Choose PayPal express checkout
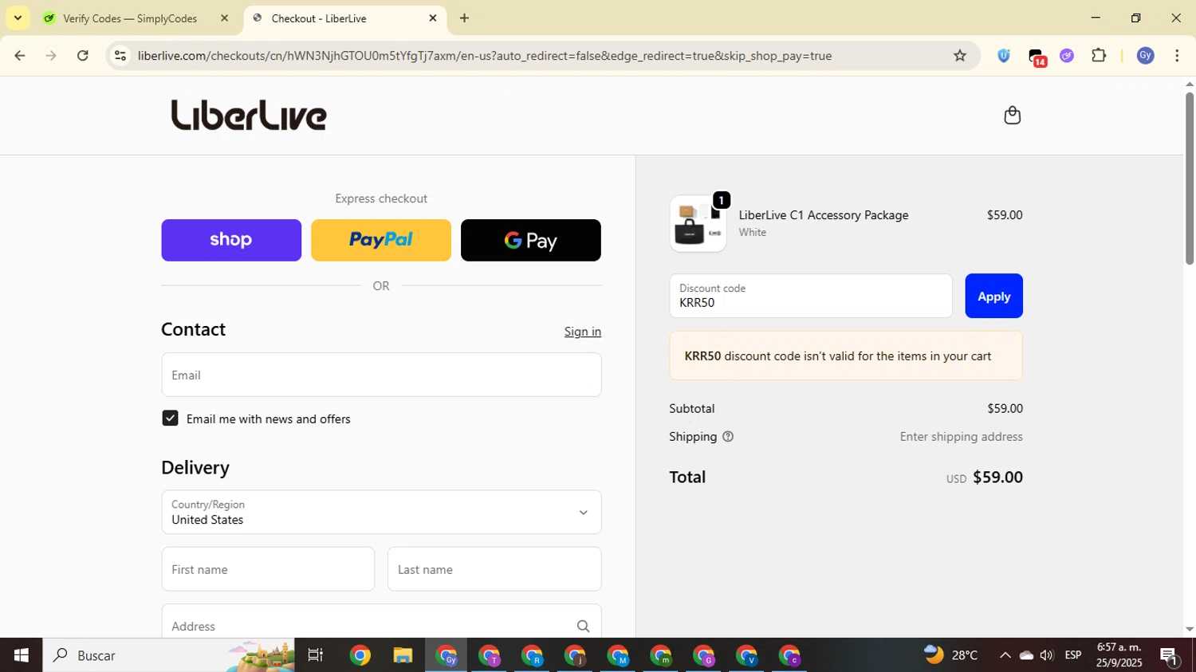 (381, 240)
